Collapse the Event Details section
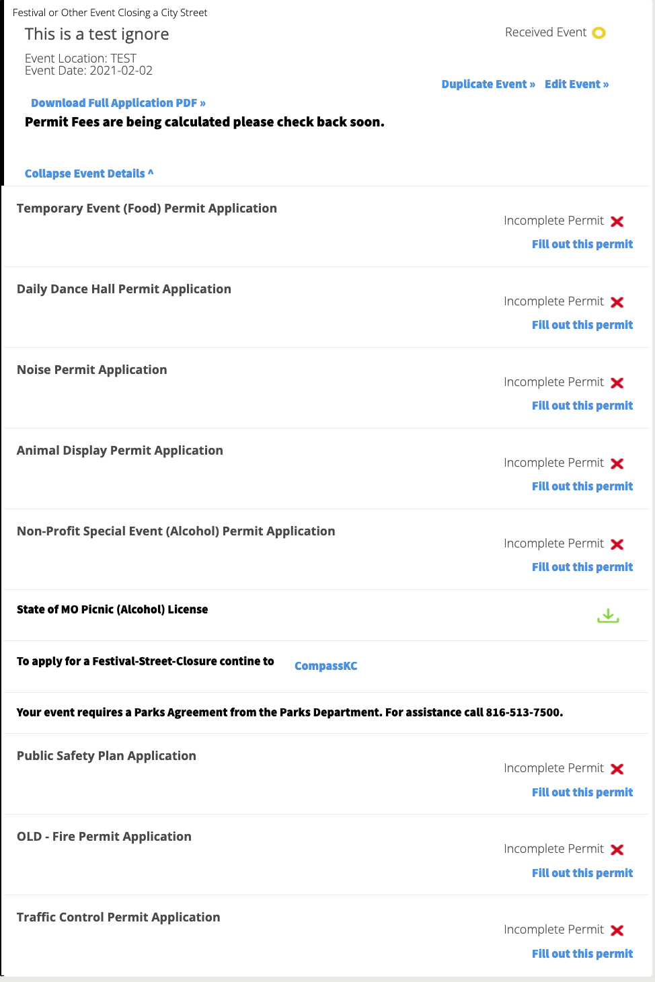The height and width of the screenshot is (982, 655). 89,174
